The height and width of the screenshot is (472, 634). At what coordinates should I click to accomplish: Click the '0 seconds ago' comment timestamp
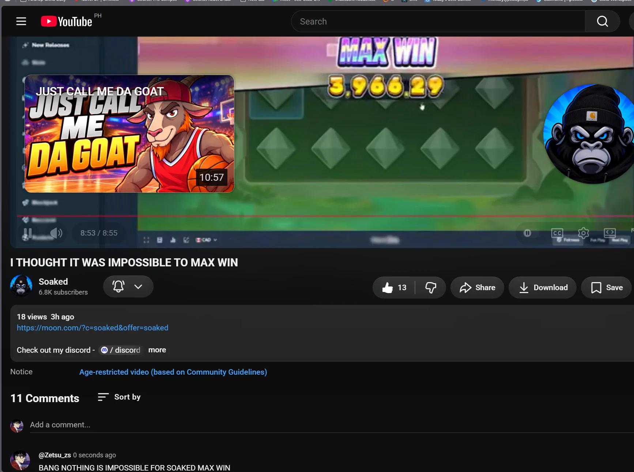click(x=94, y=455)
